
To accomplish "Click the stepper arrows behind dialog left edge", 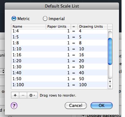I will click(3, 71).
